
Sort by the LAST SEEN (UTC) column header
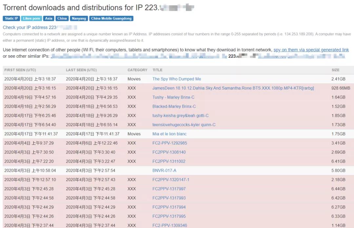(81, 70)
